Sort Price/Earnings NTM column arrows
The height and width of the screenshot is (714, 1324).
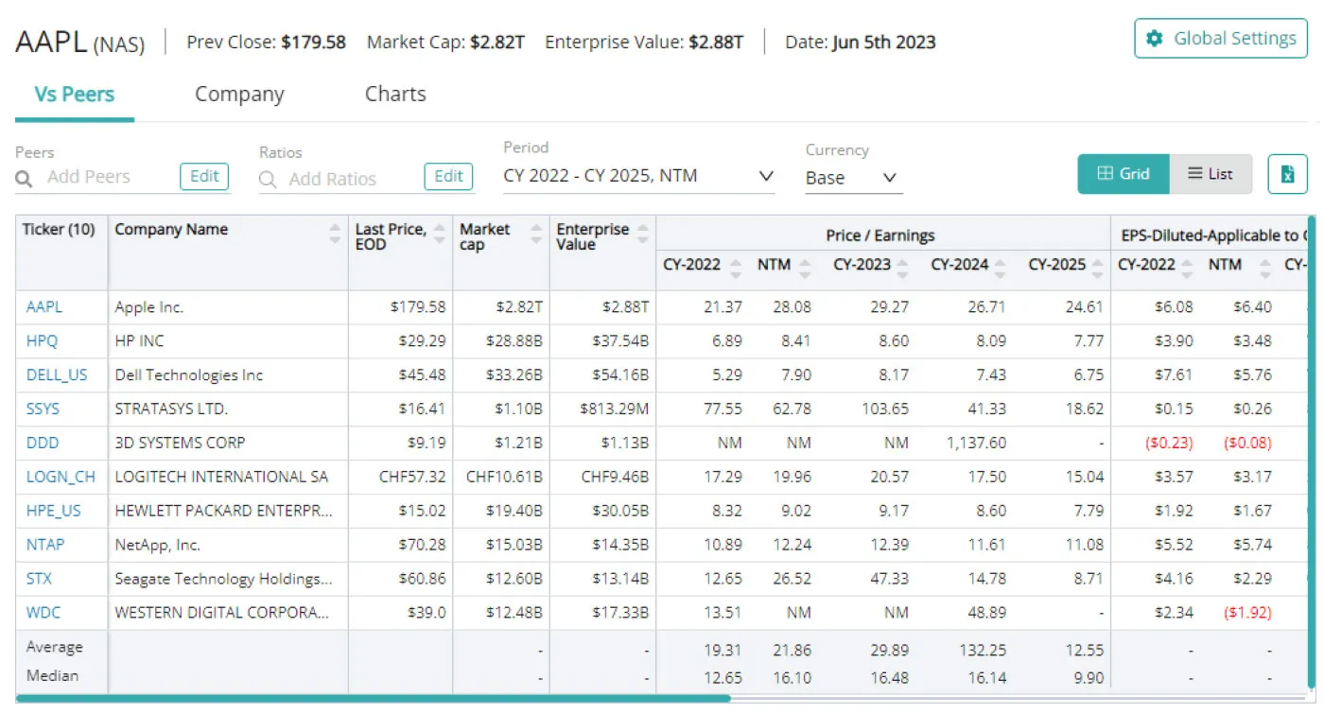click(x=805, y=269)
